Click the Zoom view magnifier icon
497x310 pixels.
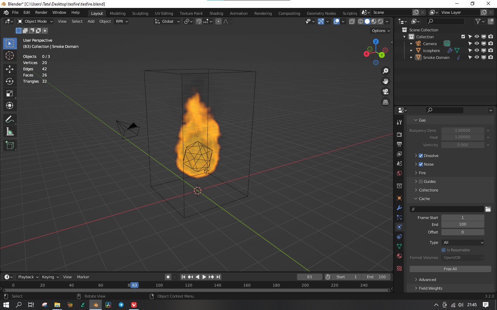(386, 71)
